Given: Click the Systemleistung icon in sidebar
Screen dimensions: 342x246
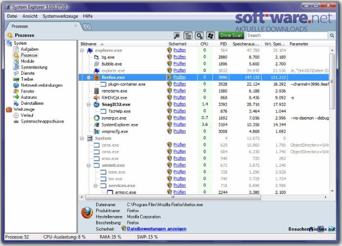Looking at the screenshot, I should coord(16,67).
